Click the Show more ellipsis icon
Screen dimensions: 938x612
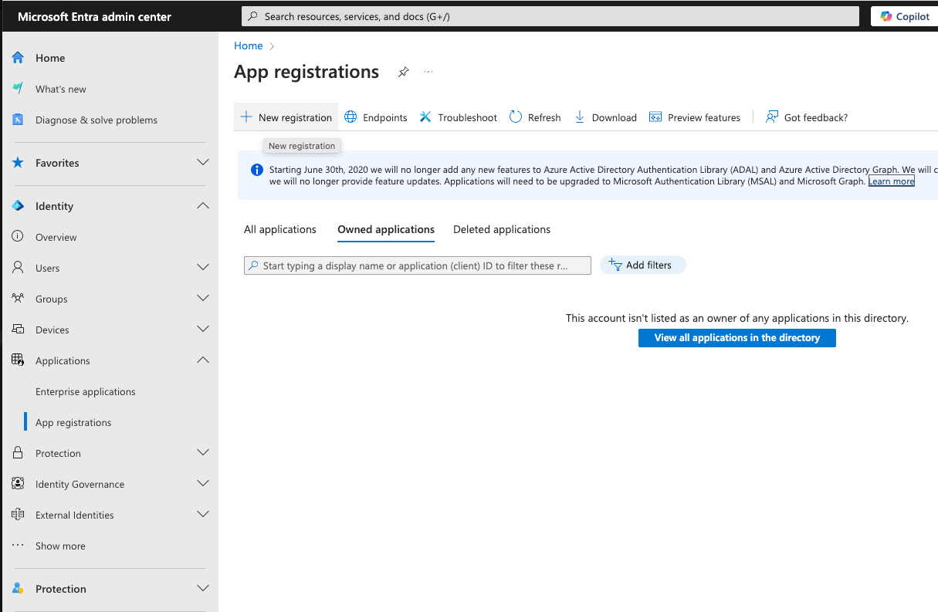[x=18, y=546]
